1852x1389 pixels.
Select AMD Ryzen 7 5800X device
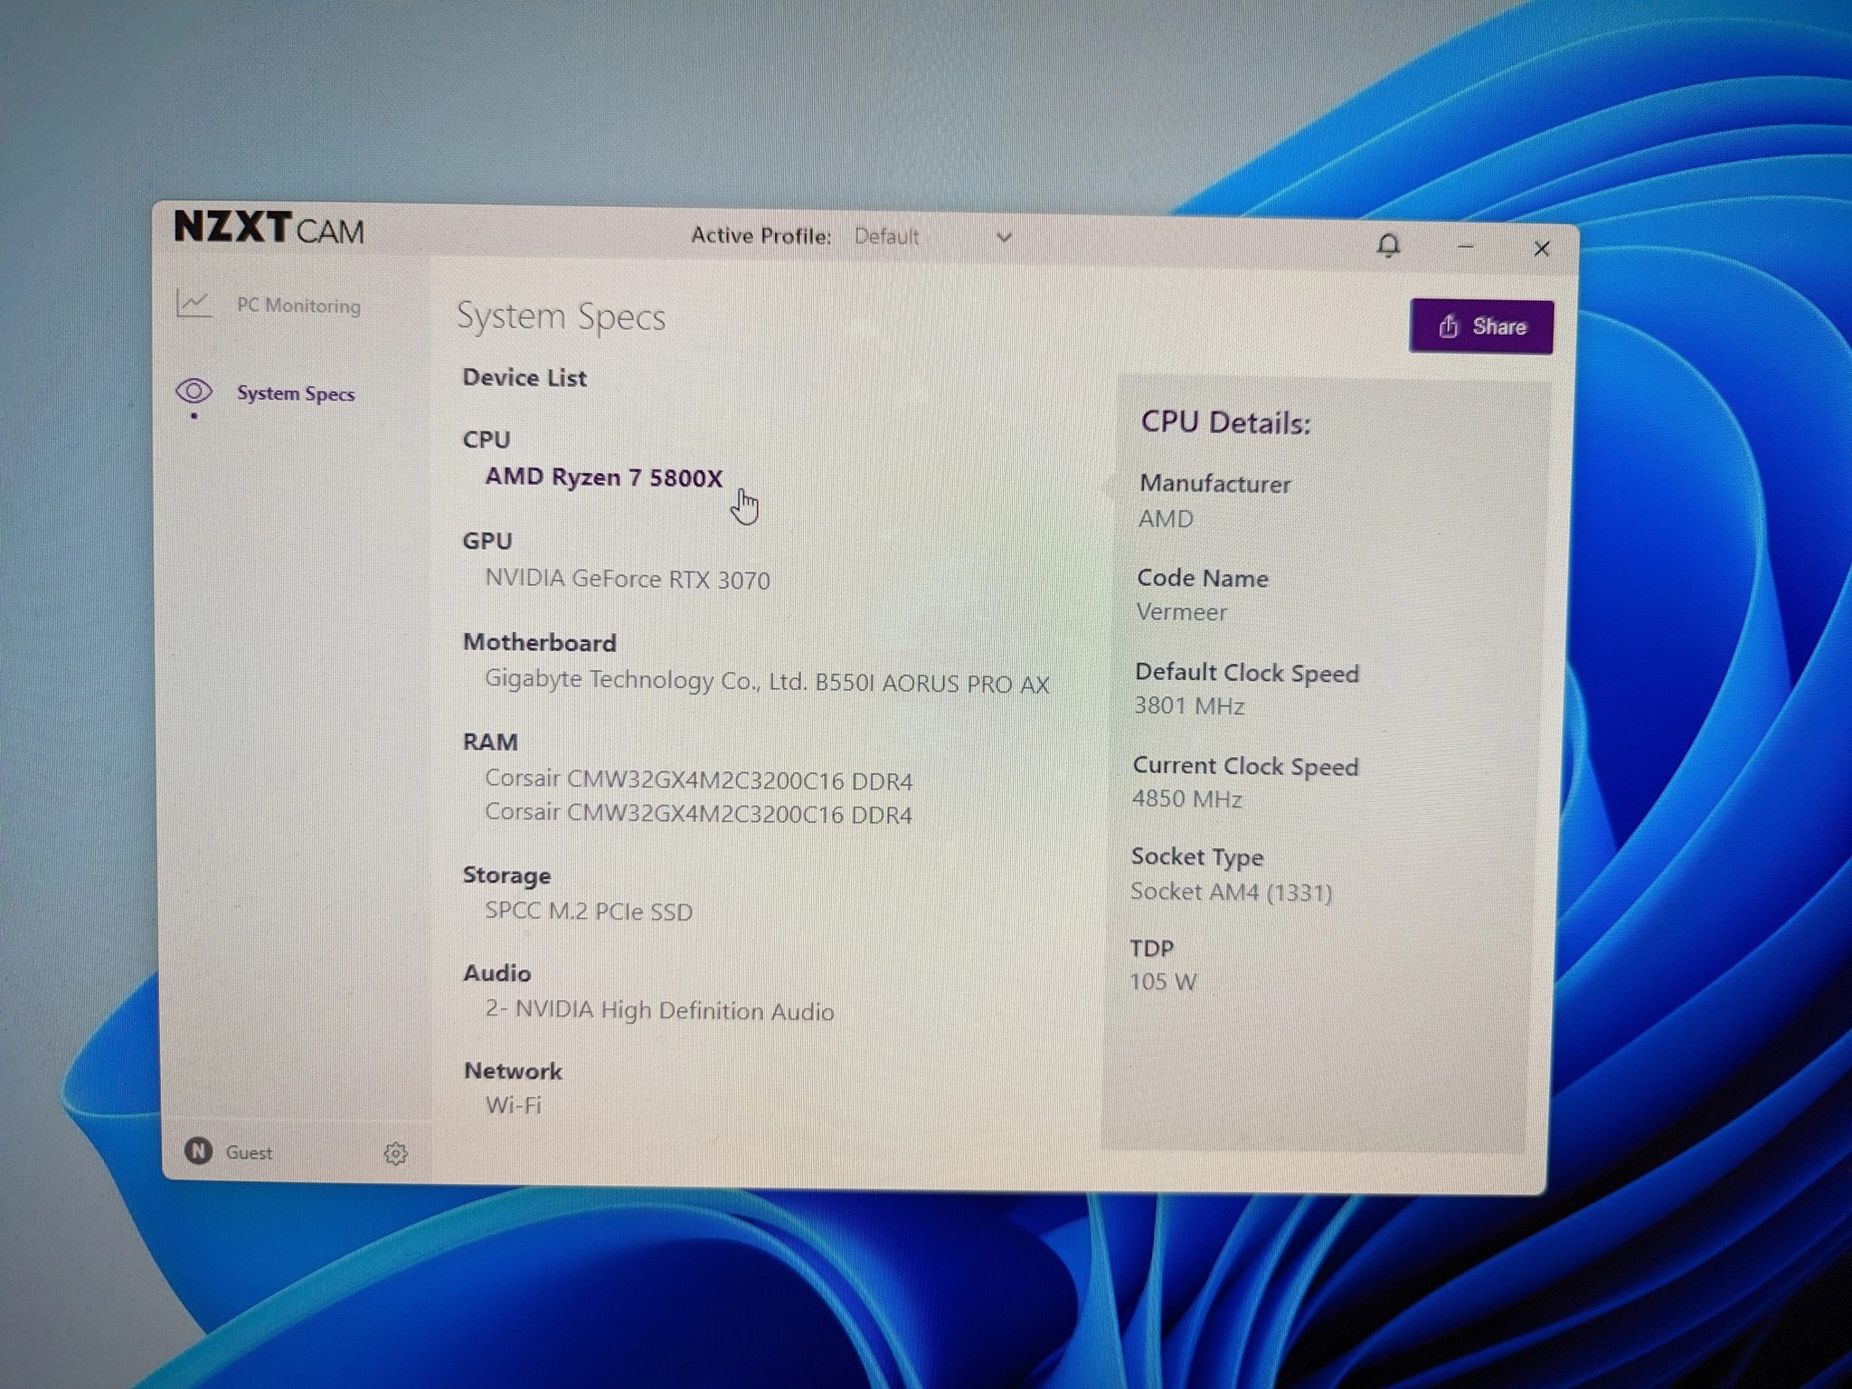coord(604,477)
